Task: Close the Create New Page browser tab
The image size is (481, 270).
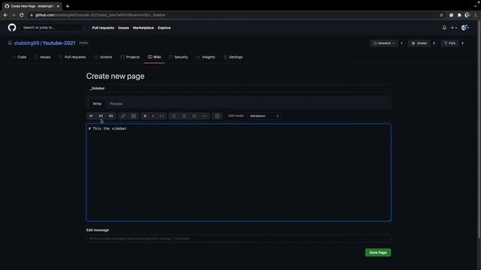Action: click(58, 6)
